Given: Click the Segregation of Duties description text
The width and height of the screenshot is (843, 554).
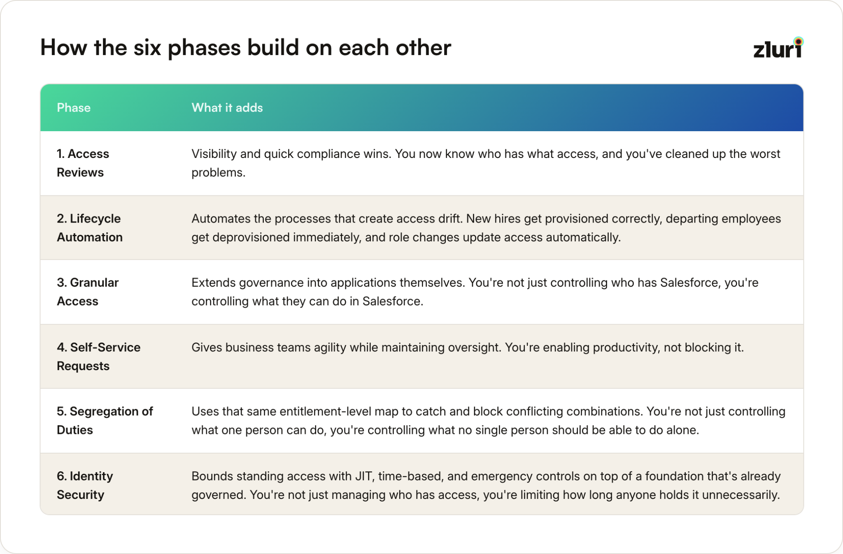Looking at the screenshot, I should (489, 420).
